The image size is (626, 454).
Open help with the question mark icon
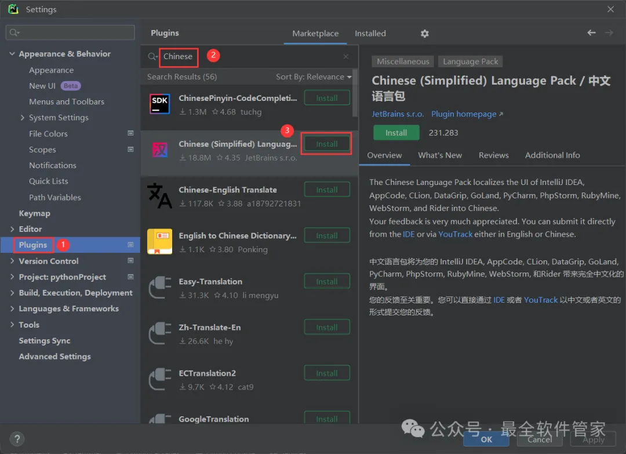(x=17, y=440)
